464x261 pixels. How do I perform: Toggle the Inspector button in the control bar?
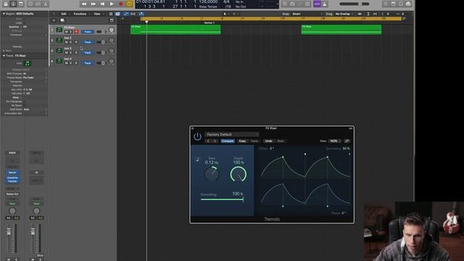coord(13,4)
